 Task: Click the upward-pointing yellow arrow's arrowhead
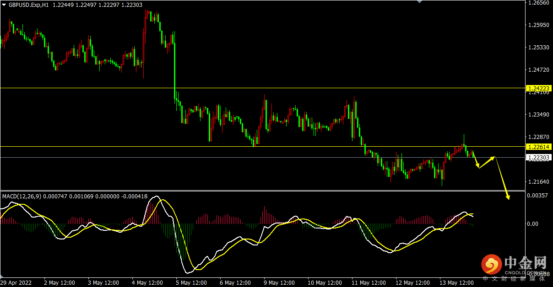[493, 158]
